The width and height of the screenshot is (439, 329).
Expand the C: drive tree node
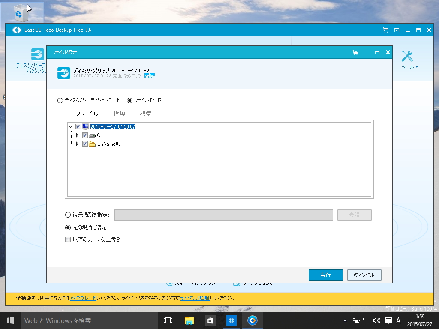coord(78,135)
